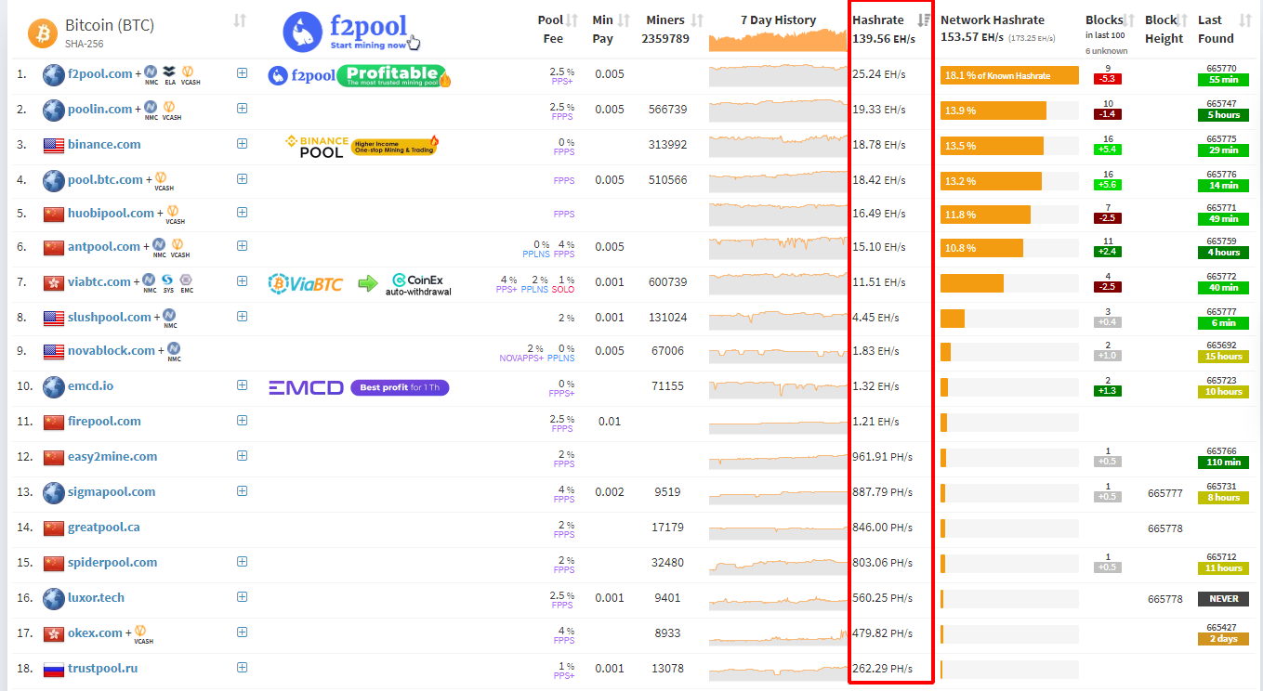Click ViaBTC CoinEx auto-withdrawal banner
The width and height of the screenshot is (1263, 691).
(x=360, y=283)
